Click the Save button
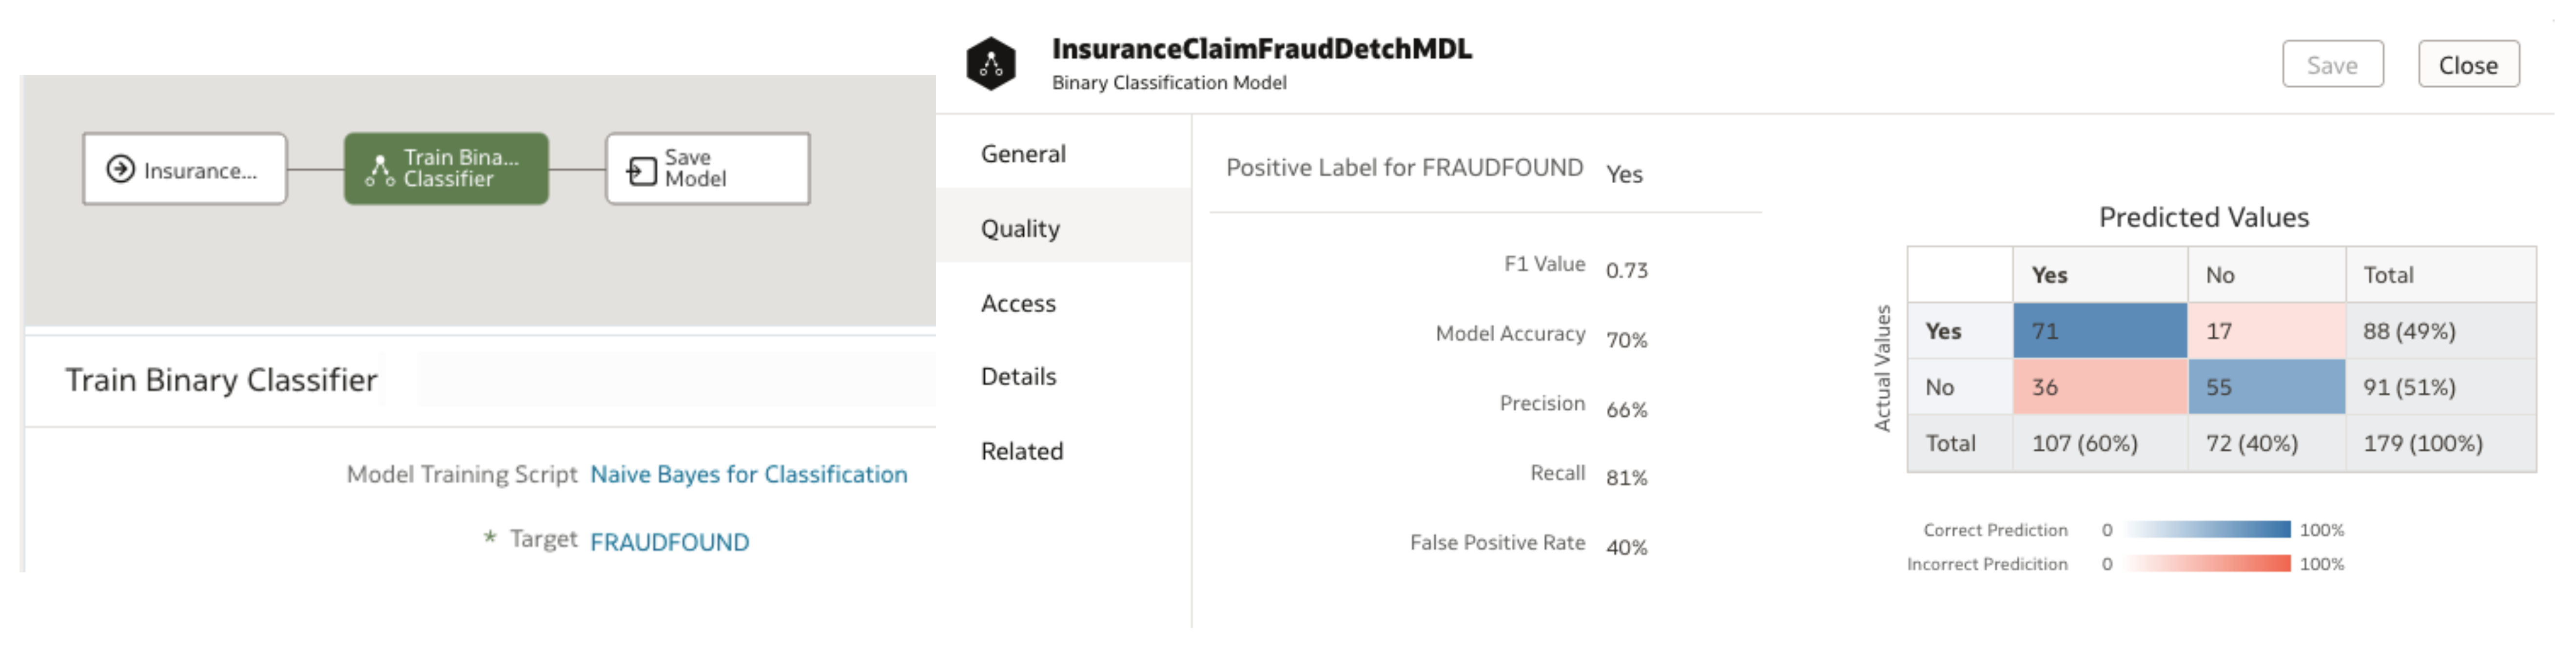Viewport: 2576px width, 651px height. point(2333,64)
